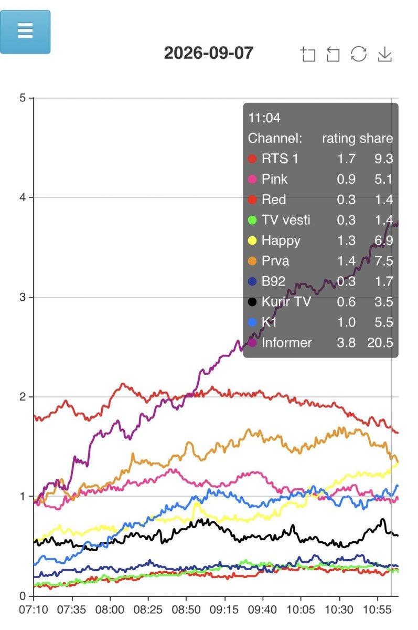Click the restore/refresh chart icon

[359, 54]
